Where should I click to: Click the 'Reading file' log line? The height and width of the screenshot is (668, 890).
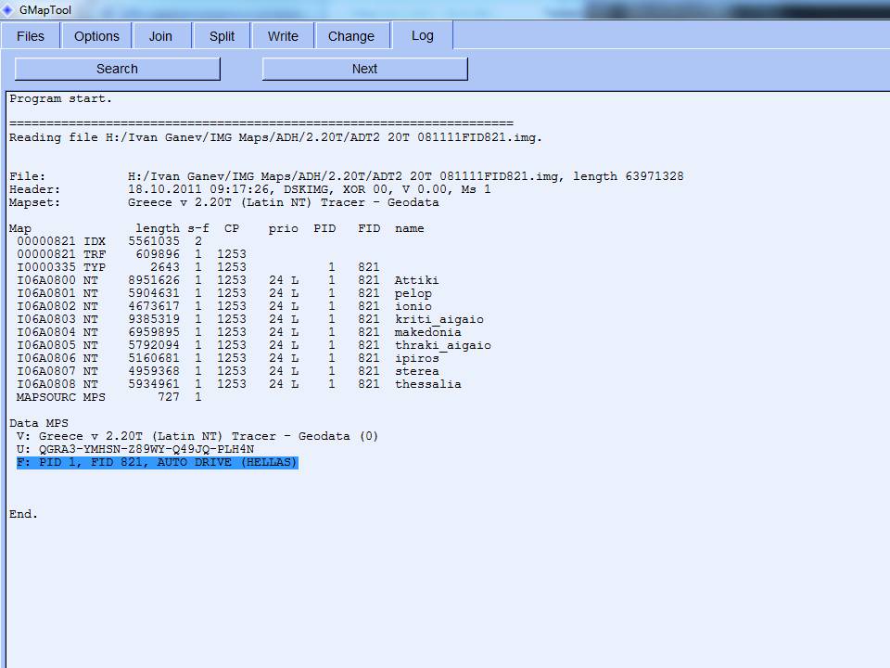275,137
